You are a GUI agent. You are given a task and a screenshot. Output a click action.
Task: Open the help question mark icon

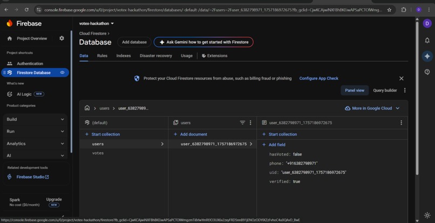[x=427, y=72]
